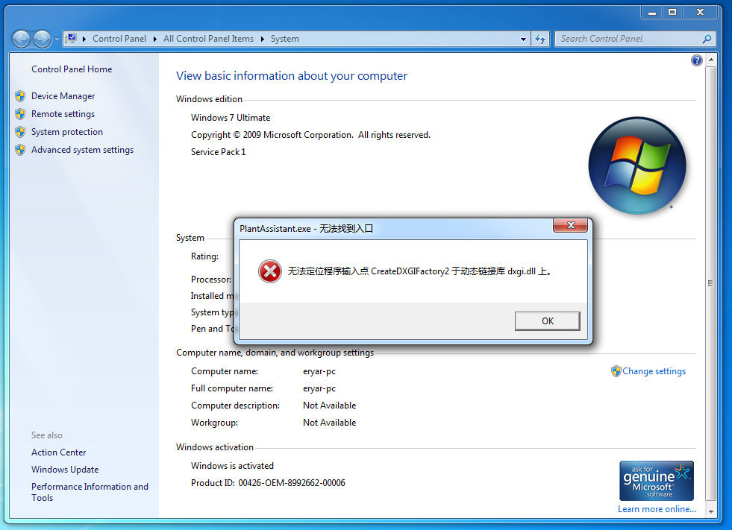Visit Learn more online link
The width and height of the screenshot is (732, 530).
(x=656, y=508)
